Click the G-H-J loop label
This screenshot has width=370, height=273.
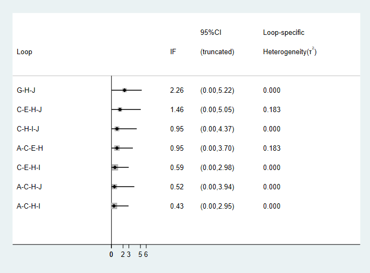click(26, 90)
